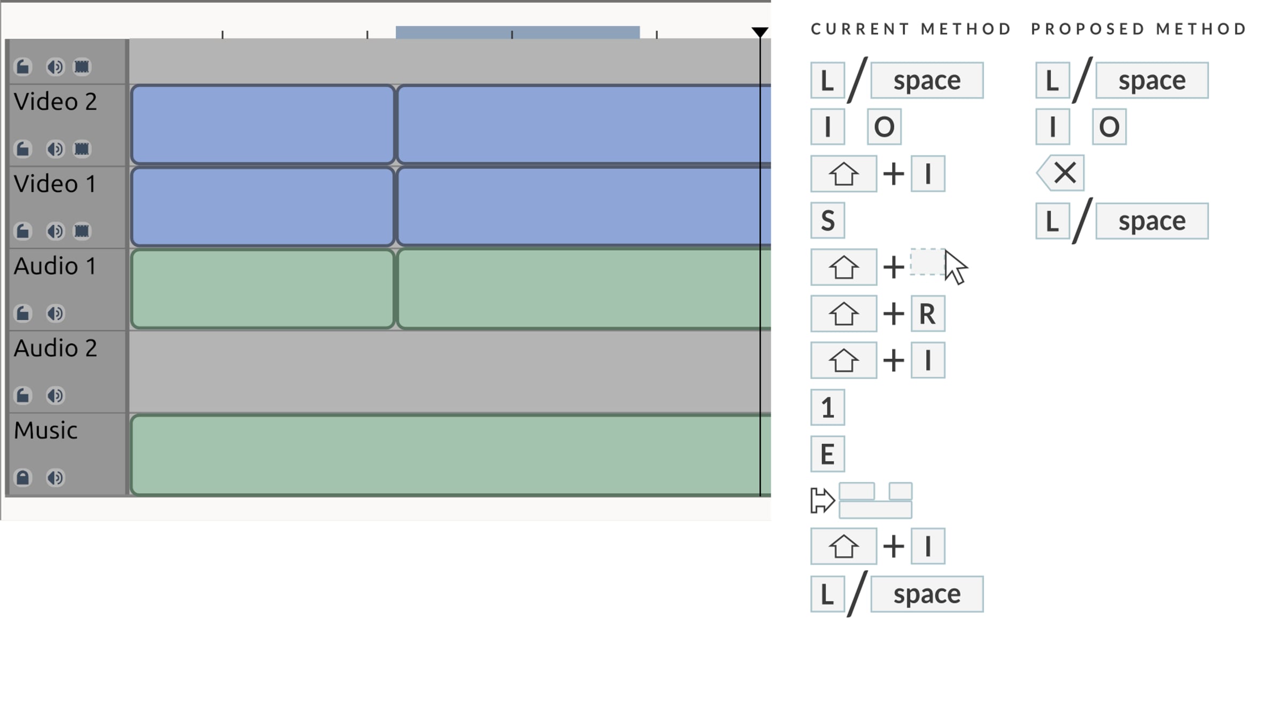
Task: Mute the Video 2 track speaker icon
Action: (x=55, y=149)
